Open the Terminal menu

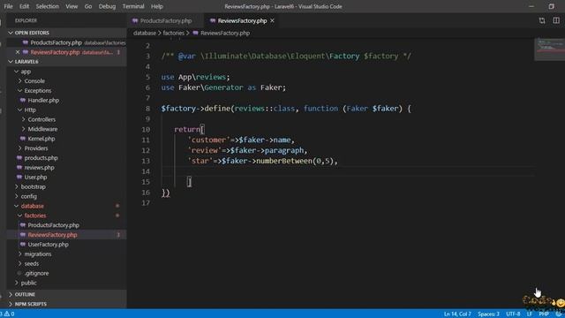(133, 6)
